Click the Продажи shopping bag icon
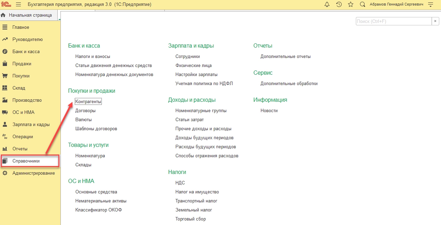The height and width of the screenshot is (225, 441). [5, 64]
